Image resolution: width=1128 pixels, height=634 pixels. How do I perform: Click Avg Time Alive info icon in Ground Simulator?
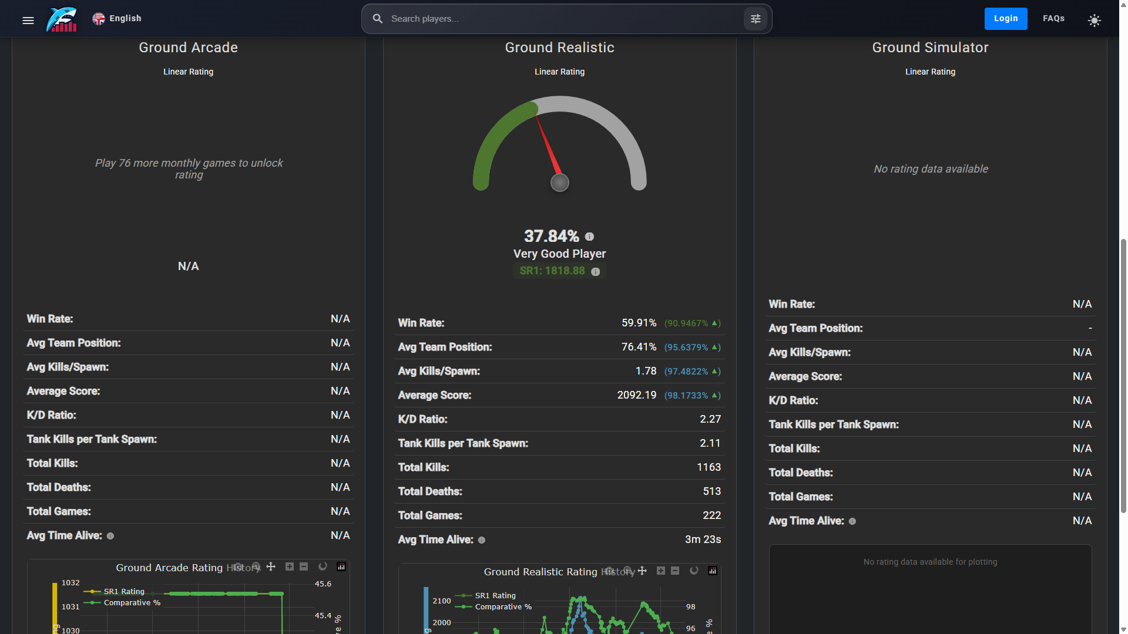[852, 521]
